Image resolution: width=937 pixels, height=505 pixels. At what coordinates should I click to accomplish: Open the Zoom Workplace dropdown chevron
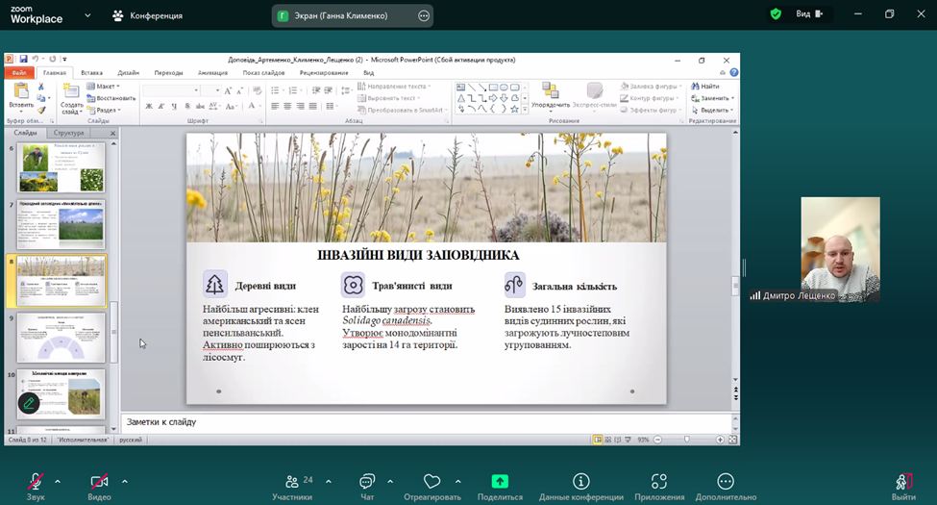tap(87, 15)
